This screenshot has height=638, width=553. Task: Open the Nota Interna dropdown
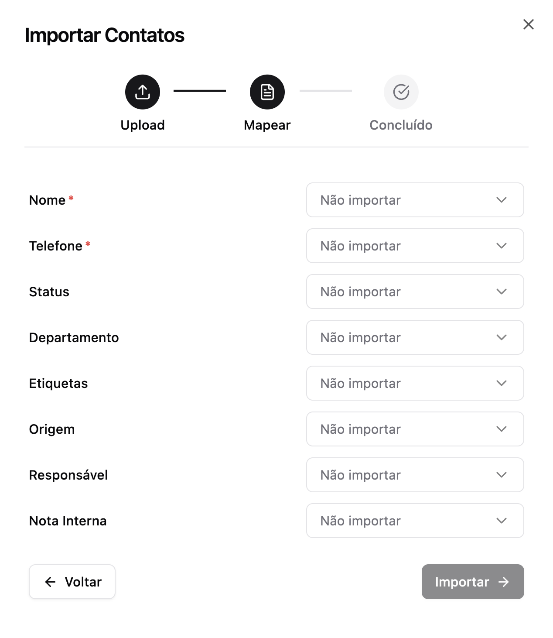(x=414, y=521)
